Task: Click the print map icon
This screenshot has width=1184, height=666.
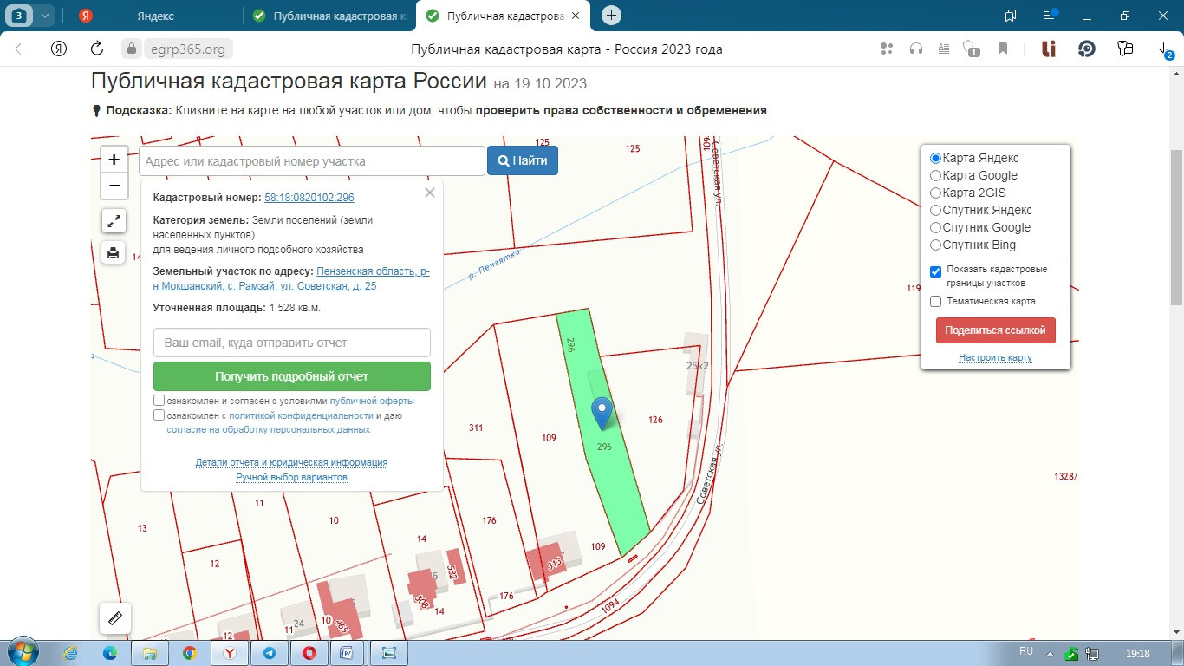Action: pyautogui.click(x=114, y=253)
